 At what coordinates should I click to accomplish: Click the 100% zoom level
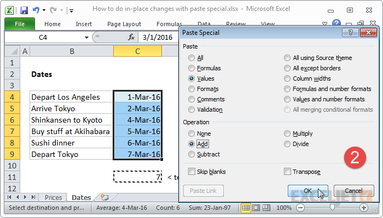tap(284, 208)
